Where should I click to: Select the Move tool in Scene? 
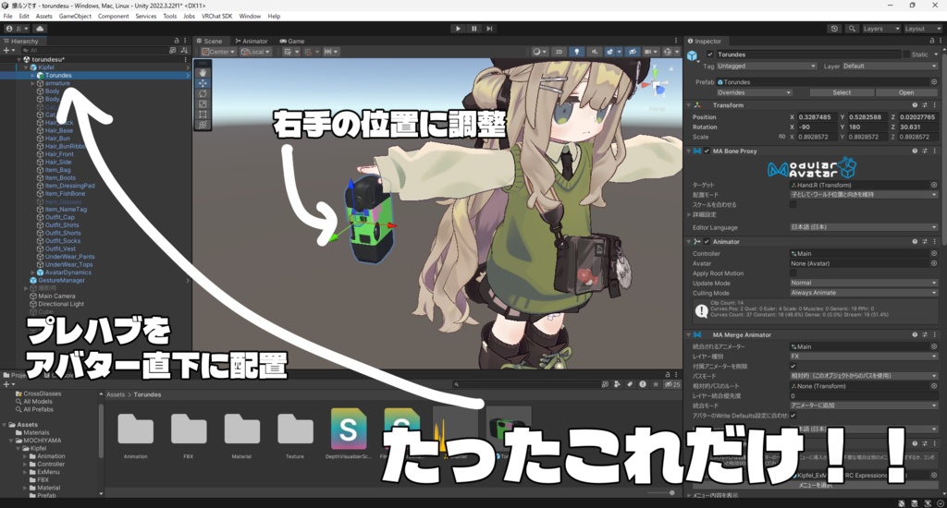click(x=203, y=82)
